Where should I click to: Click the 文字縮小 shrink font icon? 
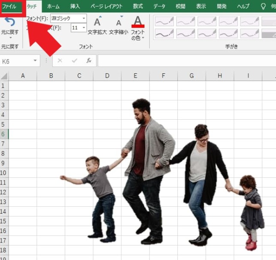point(119,22)
